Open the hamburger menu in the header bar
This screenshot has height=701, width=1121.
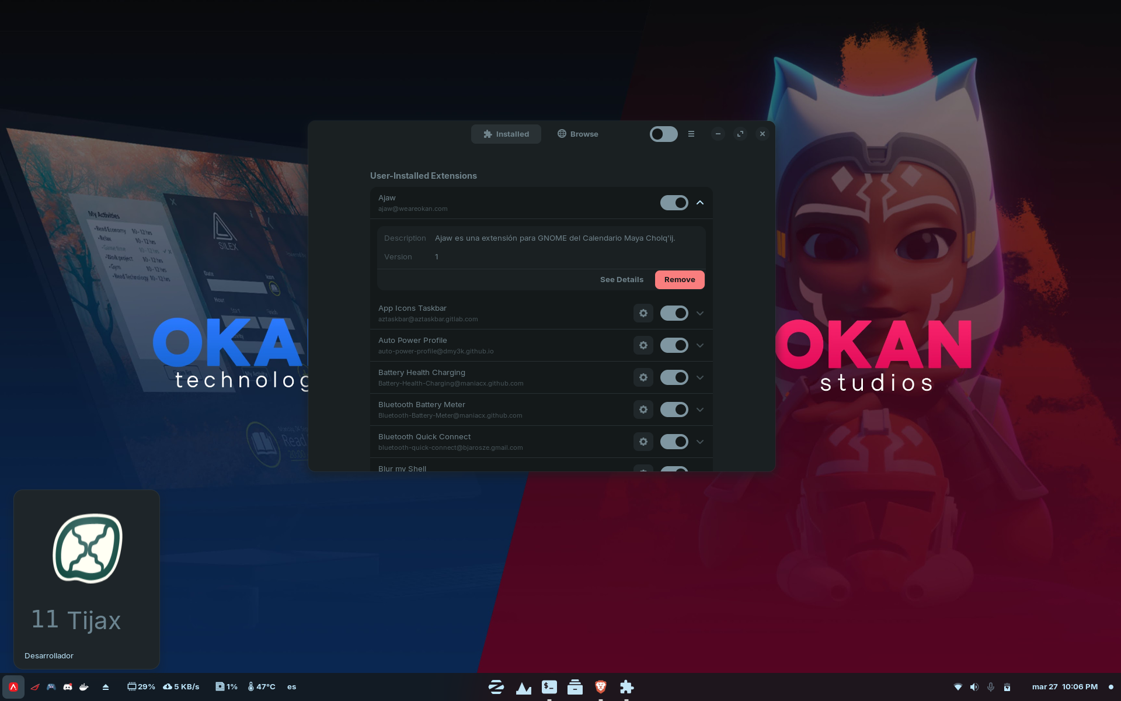coord(691,134)
